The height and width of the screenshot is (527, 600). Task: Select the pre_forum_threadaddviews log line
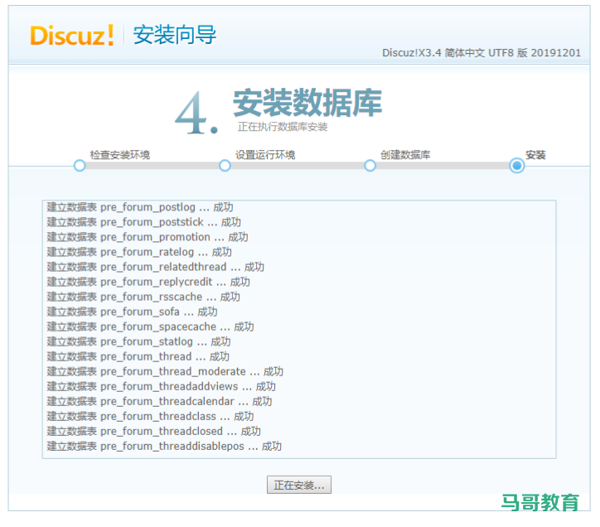point(161,386)
